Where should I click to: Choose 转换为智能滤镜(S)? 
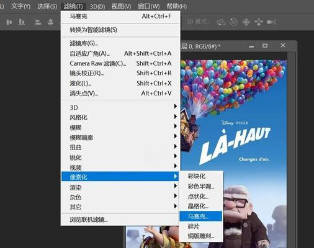tap(120, 30)
